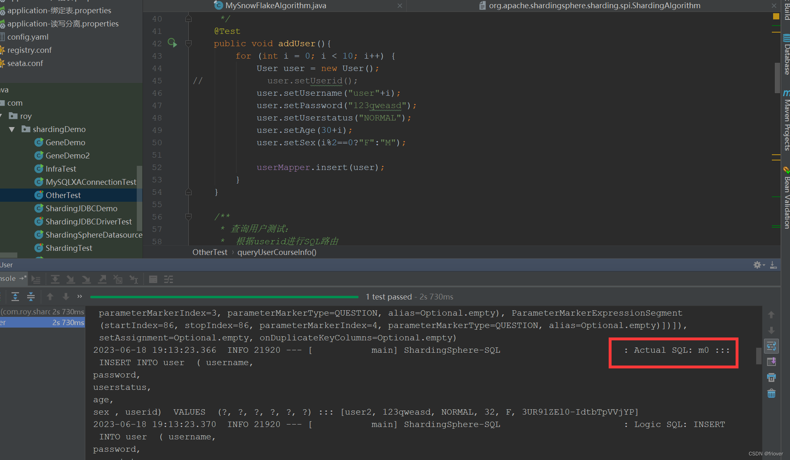The height and width of the screenshot is (460, 790).
Task: Click Run to Cursor debugger button
Action: pos(134,280)
